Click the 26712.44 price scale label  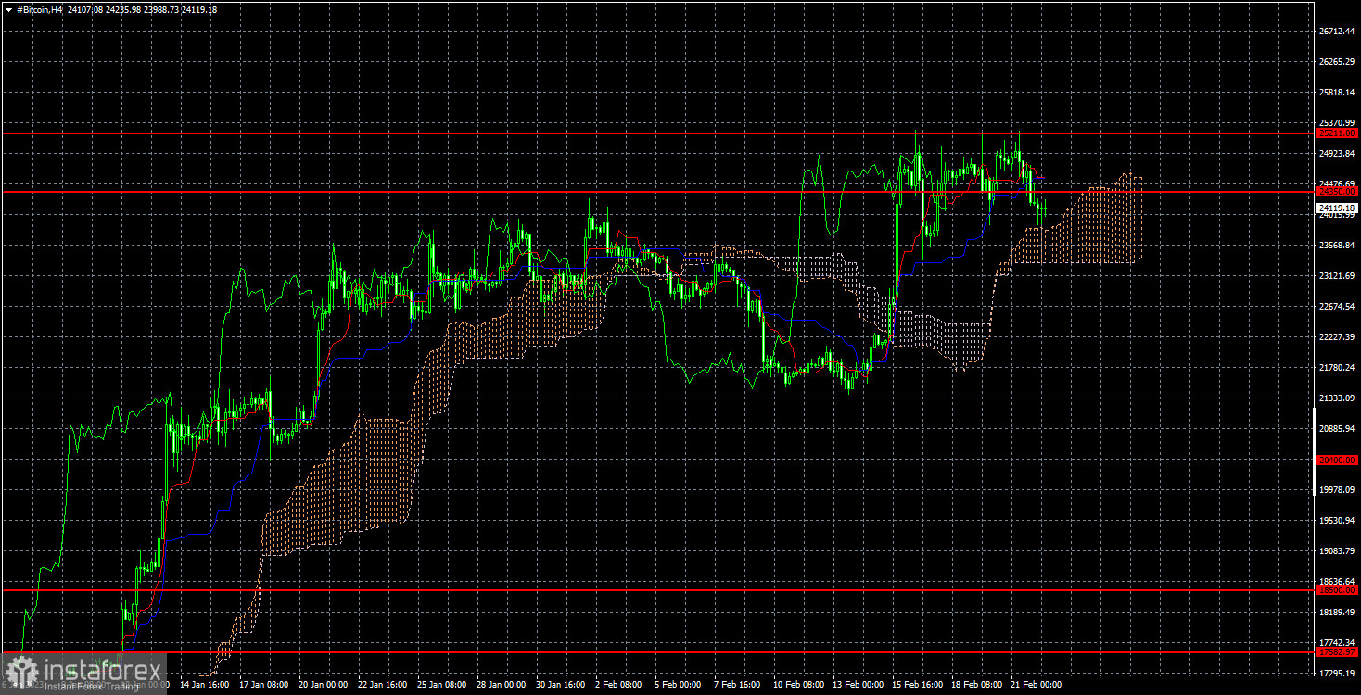tap(1337, 32)
